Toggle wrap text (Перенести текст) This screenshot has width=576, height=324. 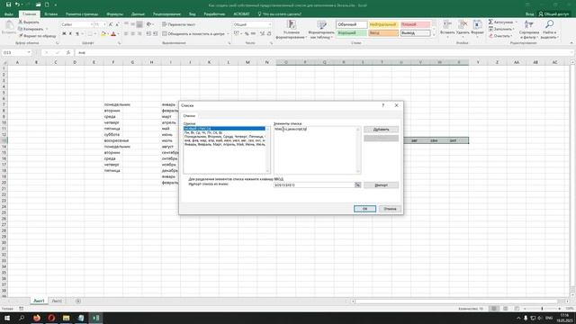[179, 24]
